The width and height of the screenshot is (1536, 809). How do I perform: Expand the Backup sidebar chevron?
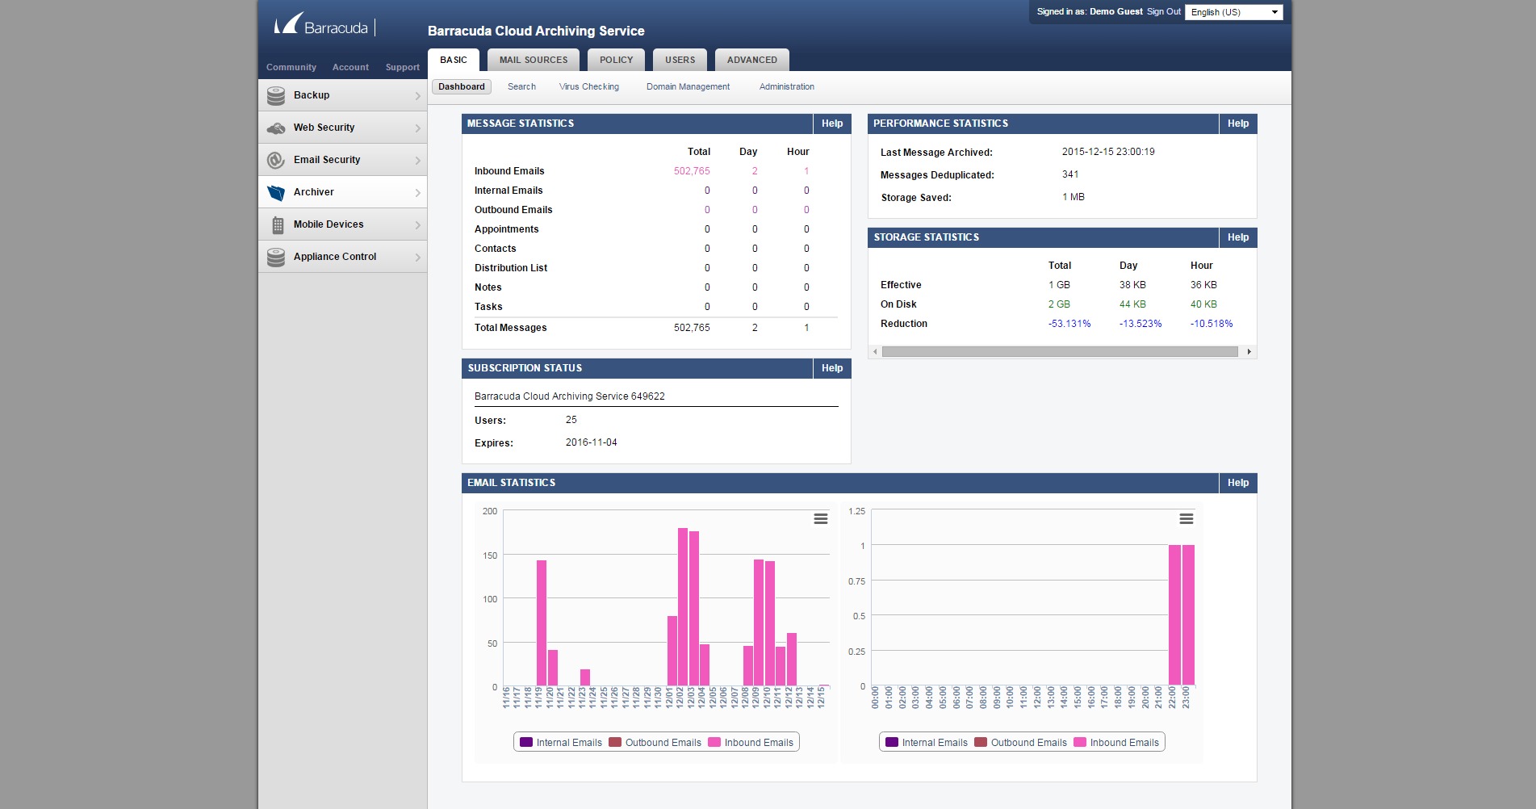click(417, 96)
